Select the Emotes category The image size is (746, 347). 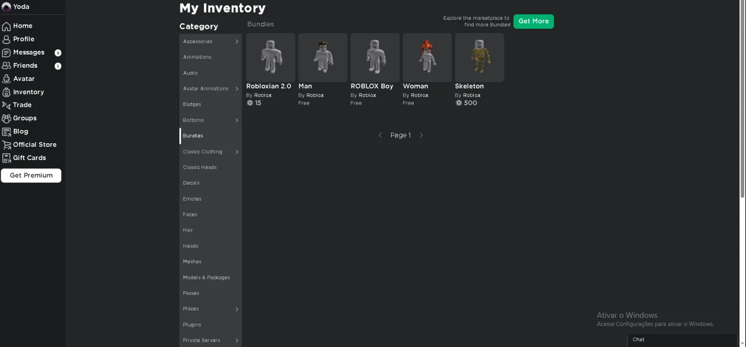pyautogui.click(x=192, y=199)
